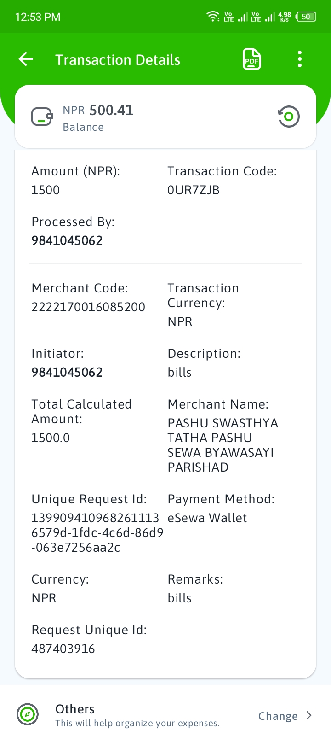Tap the Unique Request Id value

(x=97, y=532)
